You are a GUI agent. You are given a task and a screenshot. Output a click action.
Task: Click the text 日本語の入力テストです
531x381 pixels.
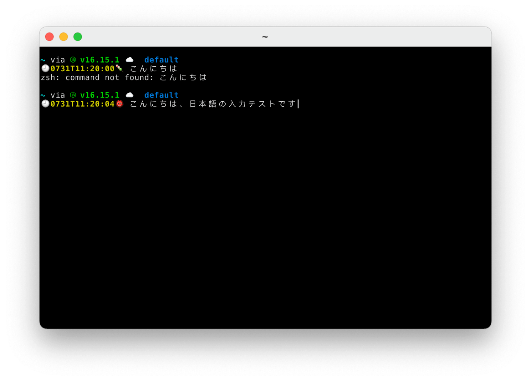242,104
